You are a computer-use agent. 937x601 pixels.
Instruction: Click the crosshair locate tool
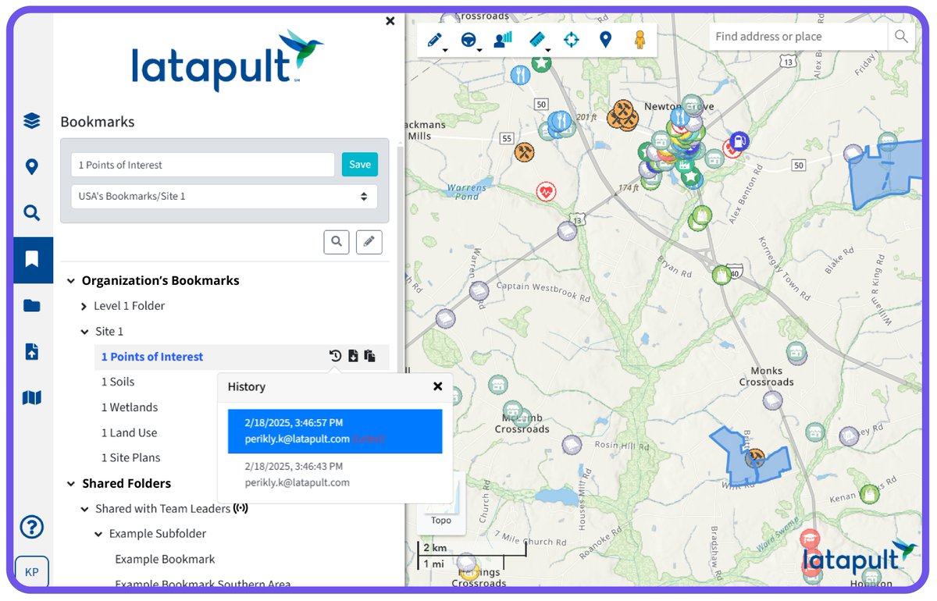pyautogui.click(x=572, y=39)
